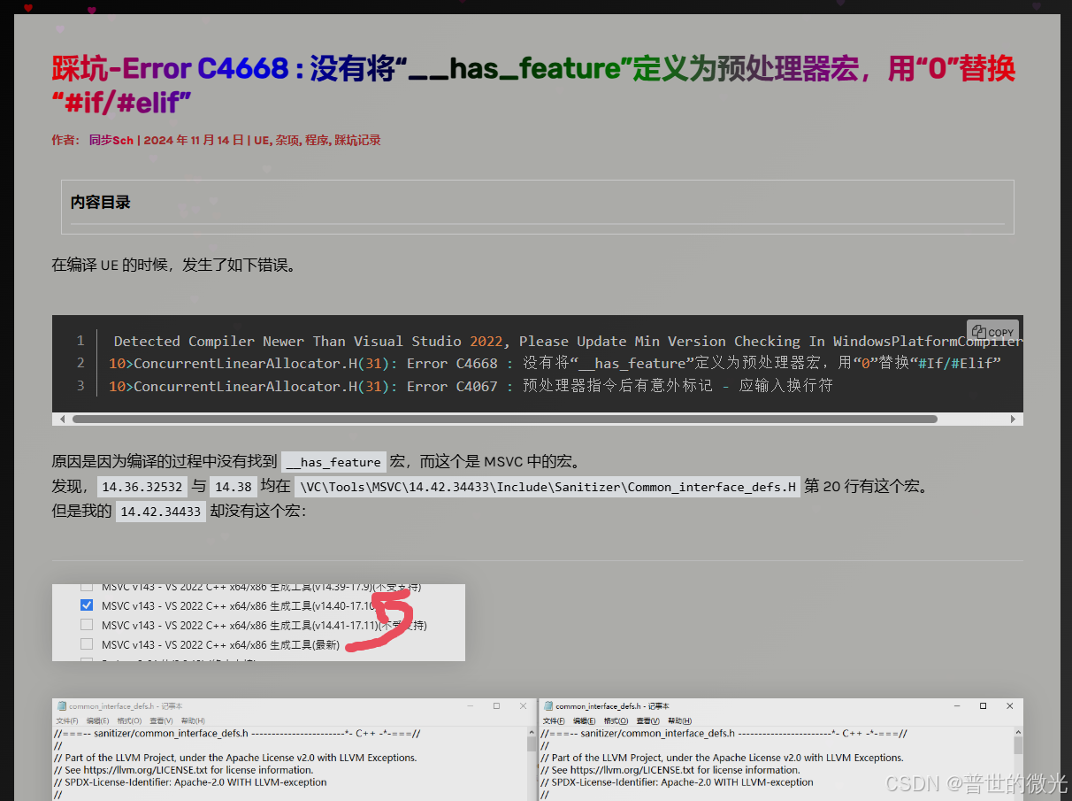
Task: Click the up arrow of the right Notepad scrollbar
Action: [1017, 732]
